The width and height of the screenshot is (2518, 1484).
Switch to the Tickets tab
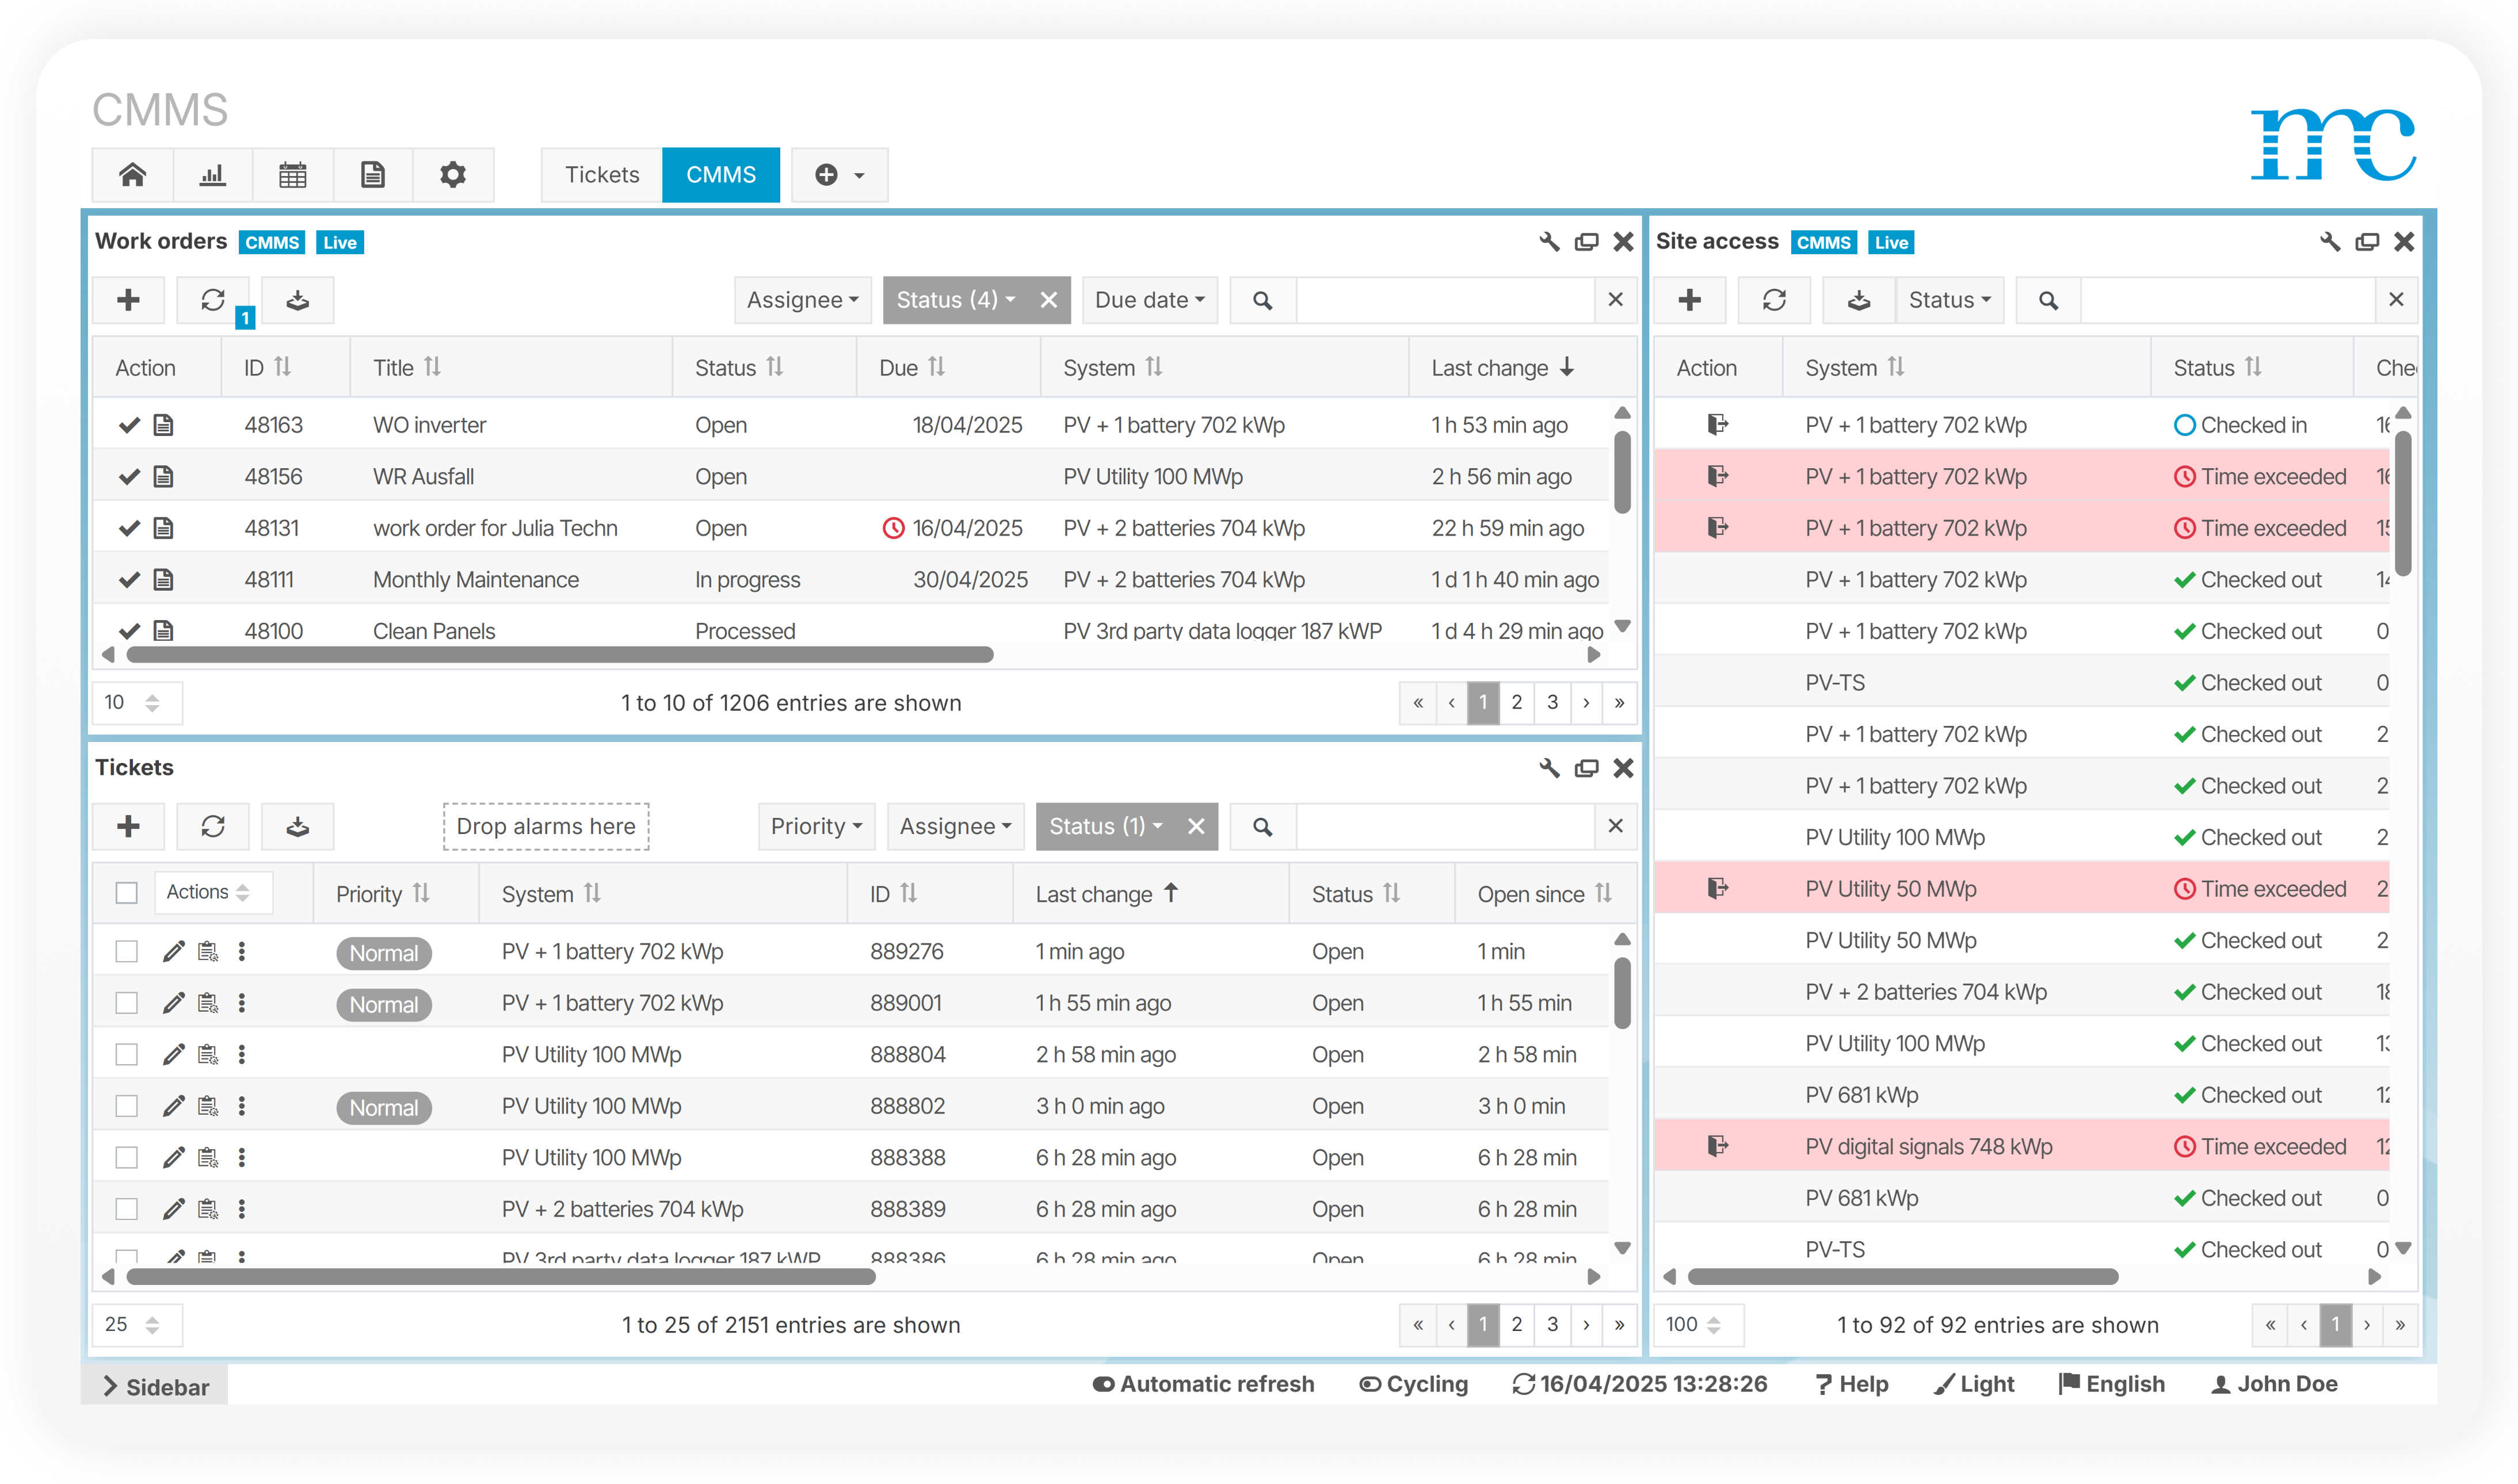click(601, 175)
